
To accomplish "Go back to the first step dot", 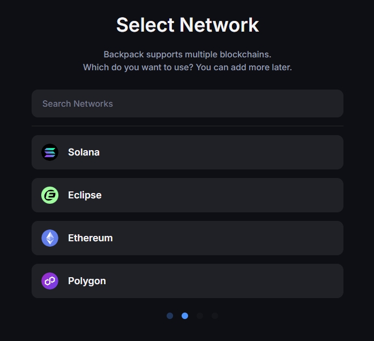I will [170, 316].
